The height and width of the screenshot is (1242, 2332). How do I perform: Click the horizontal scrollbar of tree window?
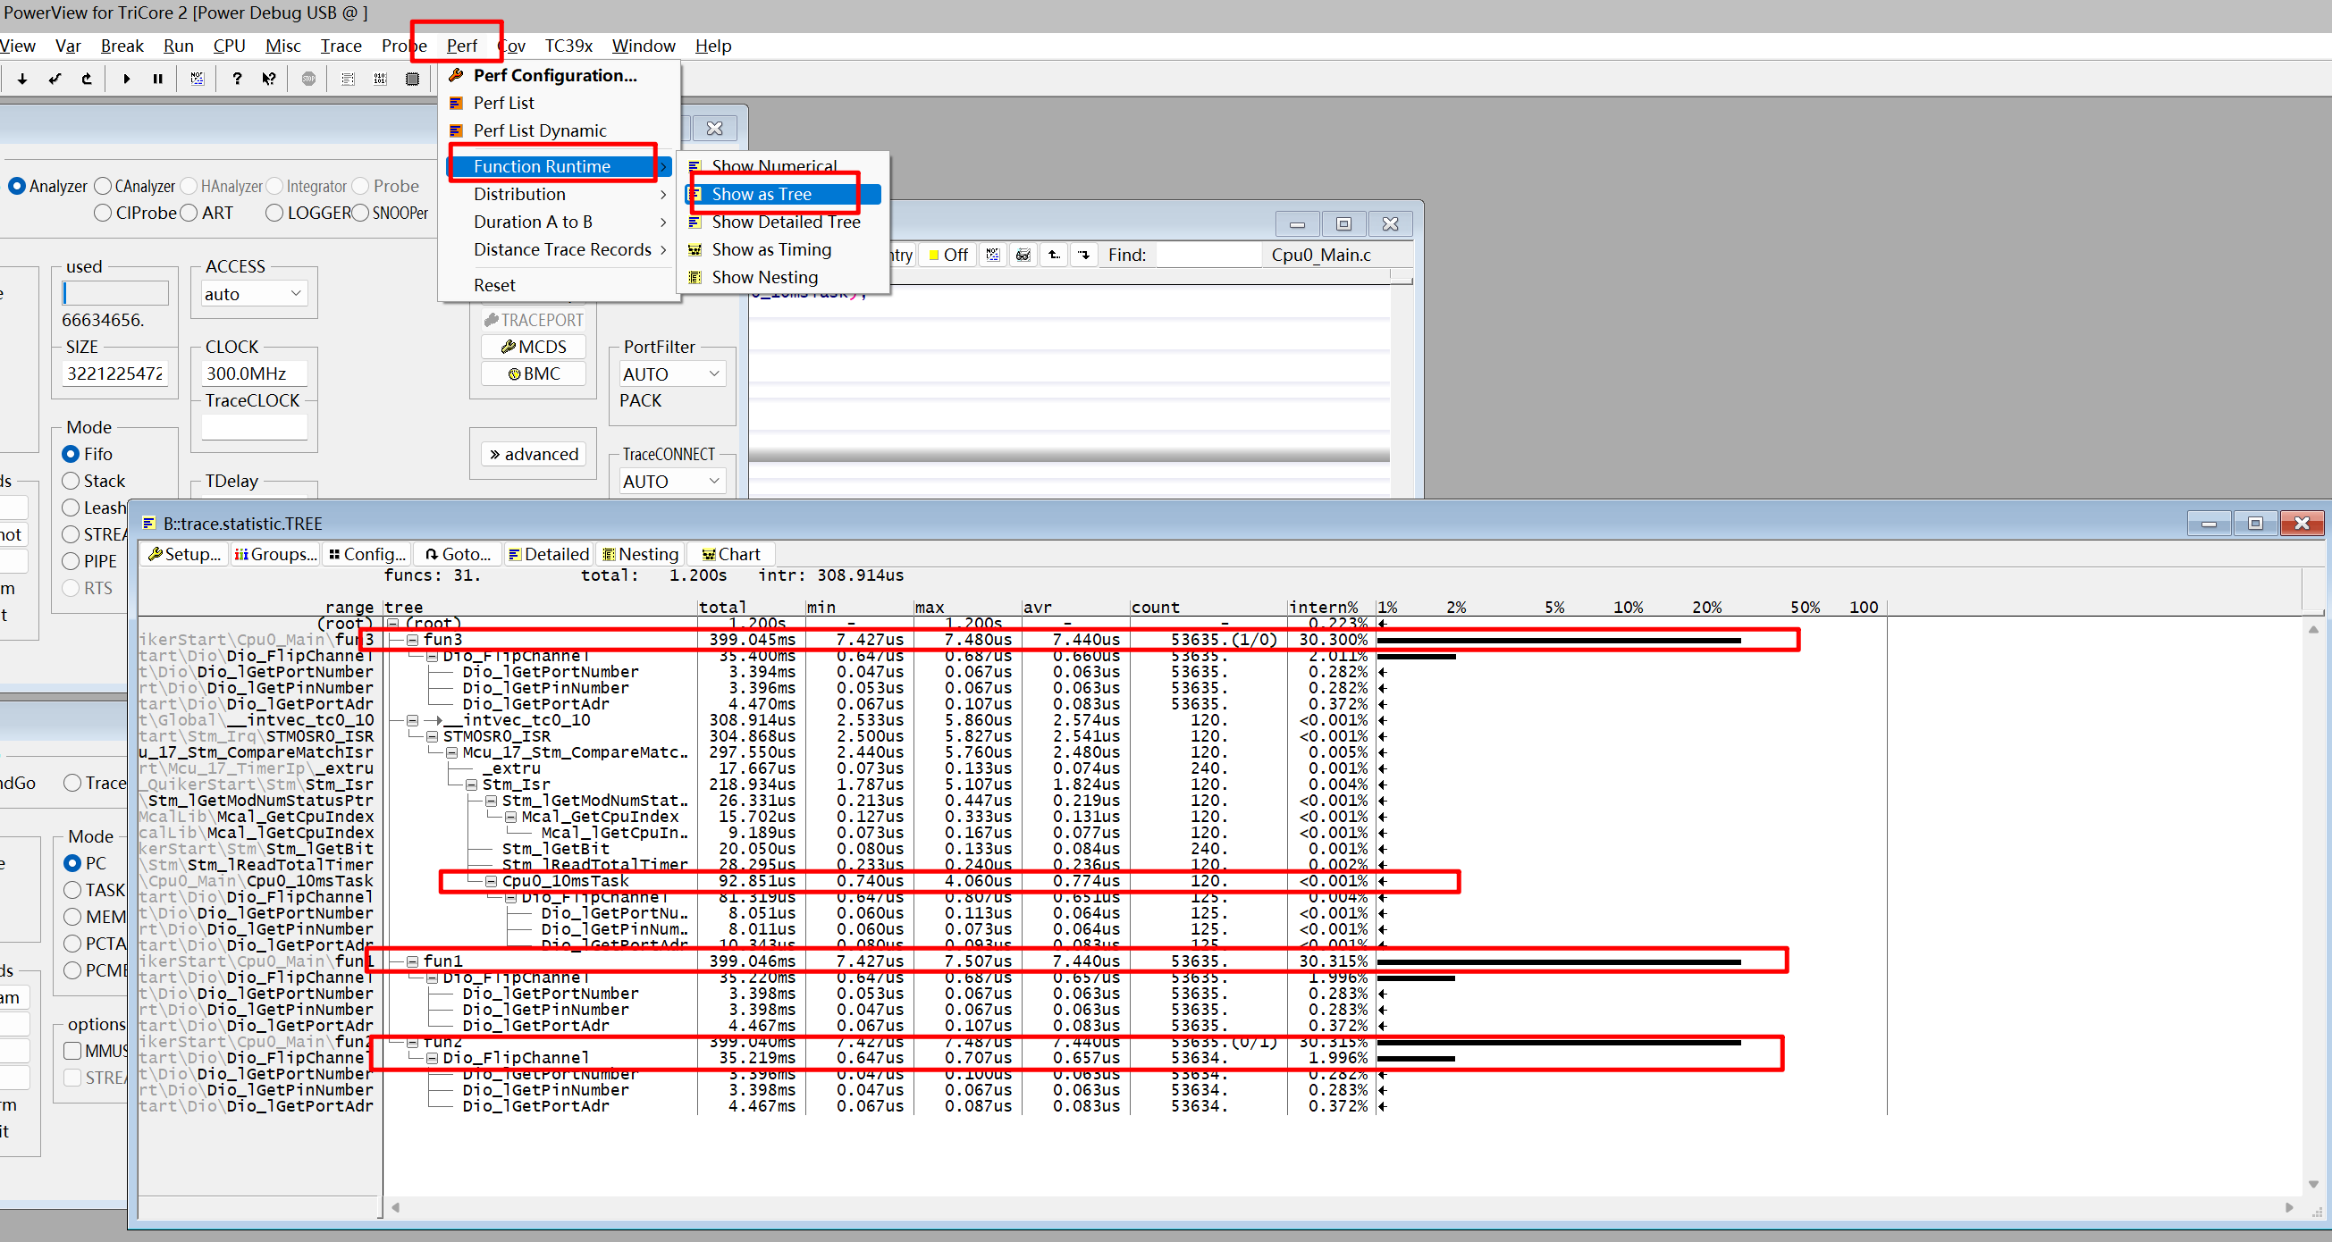tap(1340, 1206)
